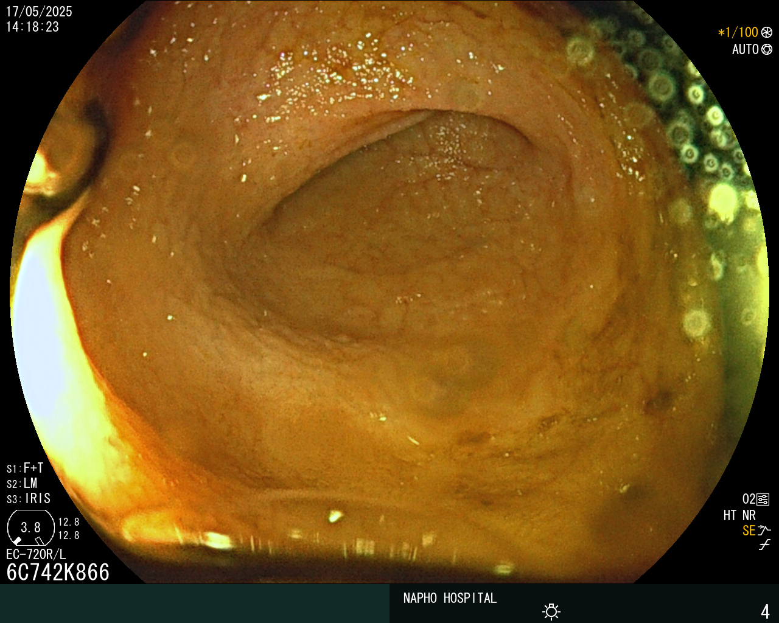
Task: Click the tone curve icon below SE
Action: pos(764,545)
